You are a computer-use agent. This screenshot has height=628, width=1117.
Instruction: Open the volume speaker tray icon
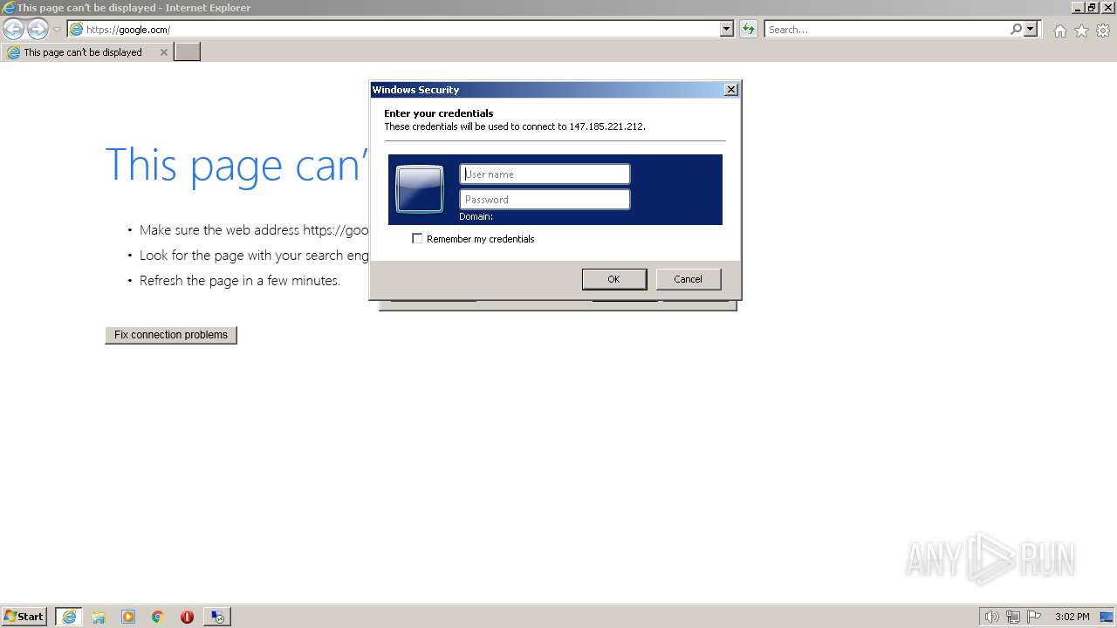click(x=991, y=617)
